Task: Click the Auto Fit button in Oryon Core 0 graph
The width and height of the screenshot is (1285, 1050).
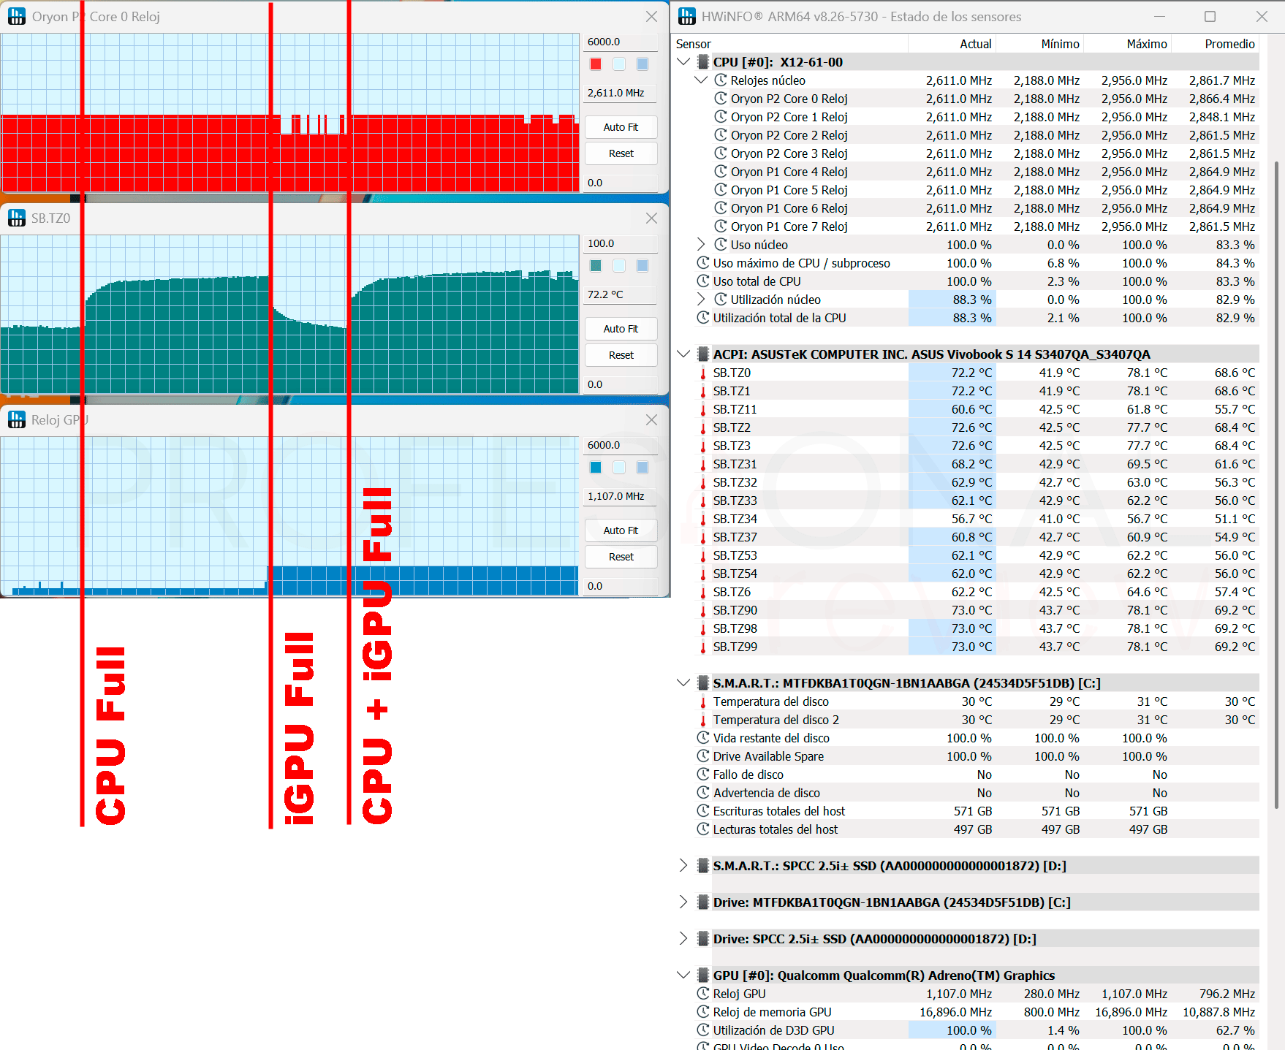Action: click(x=621, y=127)
